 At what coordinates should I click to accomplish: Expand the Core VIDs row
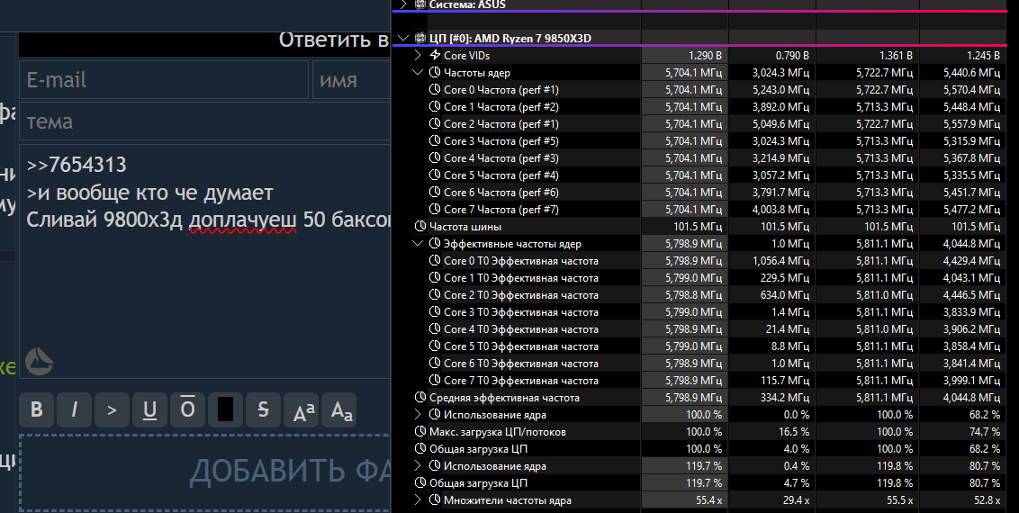coord(418,56)
